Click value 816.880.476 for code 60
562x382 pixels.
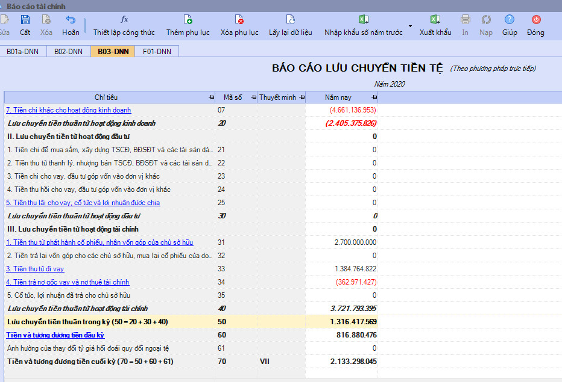pos(356,335)
